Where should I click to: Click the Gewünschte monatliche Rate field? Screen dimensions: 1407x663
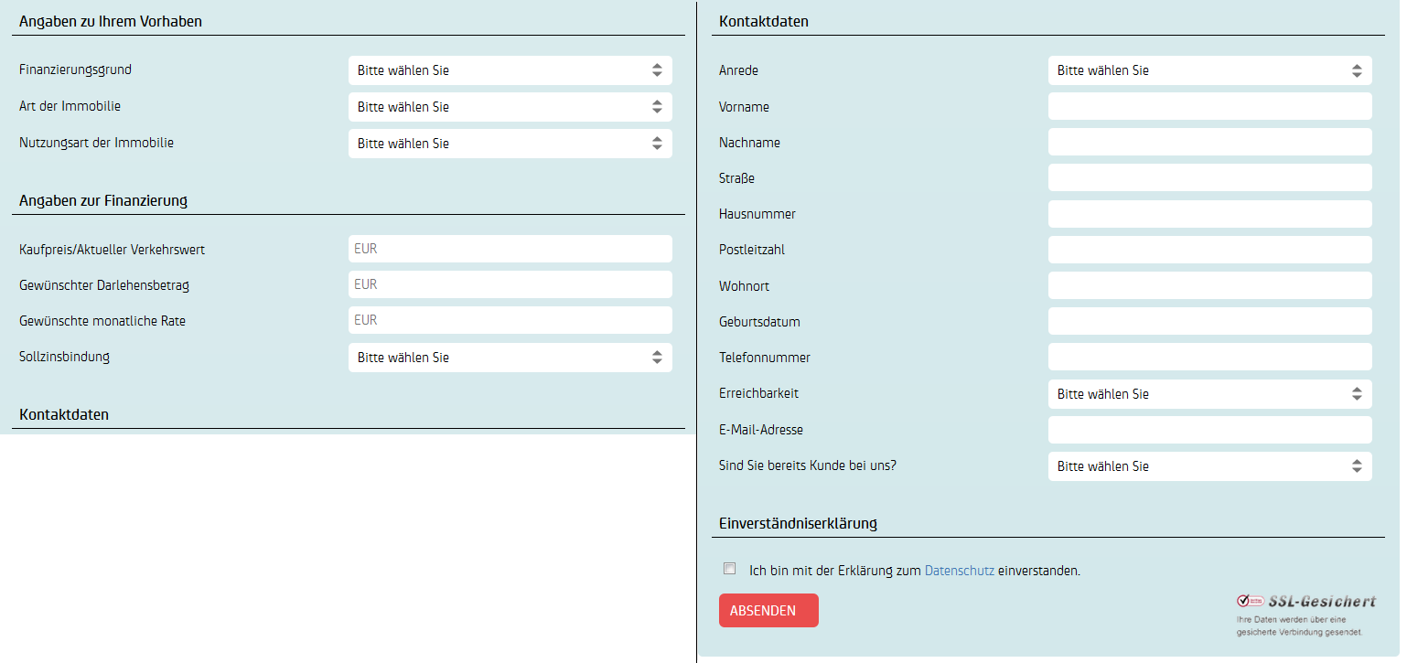510,320
